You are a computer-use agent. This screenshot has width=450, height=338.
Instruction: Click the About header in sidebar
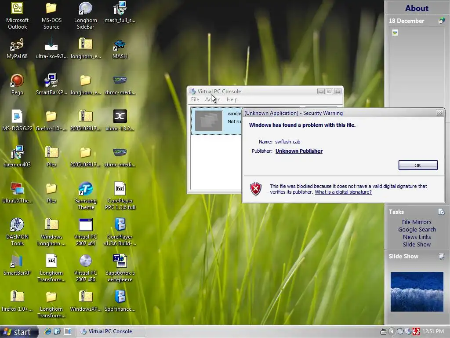[417, 8]
